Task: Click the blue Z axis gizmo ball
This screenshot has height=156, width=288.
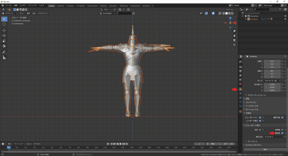Action: (230, 18)
